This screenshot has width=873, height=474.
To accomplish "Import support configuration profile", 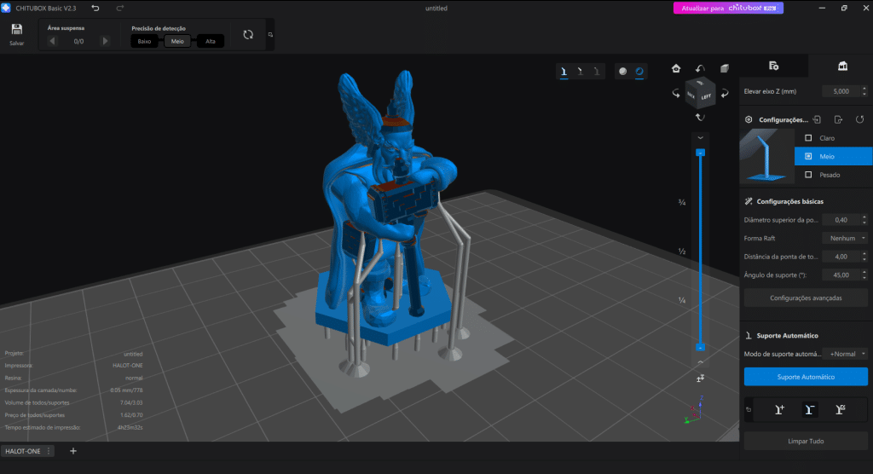I will 817,119.
